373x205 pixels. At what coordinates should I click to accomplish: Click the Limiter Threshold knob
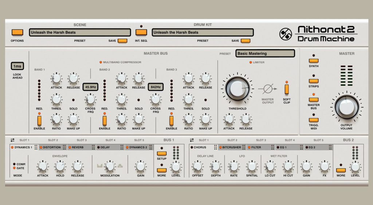click(x=237, y=89)
